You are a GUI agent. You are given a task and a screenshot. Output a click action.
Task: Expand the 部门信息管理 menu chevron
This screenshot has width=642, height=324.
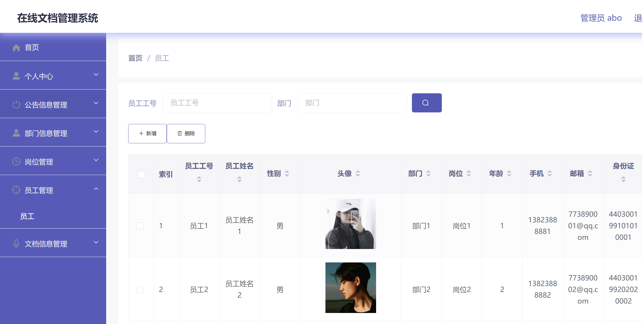point(96,131)
